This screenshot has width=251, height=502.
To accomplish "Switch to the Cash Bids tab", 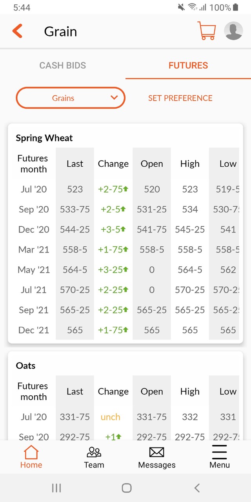I will click(x=63, y=65).
